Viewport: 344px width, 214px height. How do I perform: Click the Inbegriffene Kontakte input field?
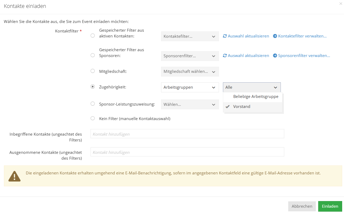point(187,134)
